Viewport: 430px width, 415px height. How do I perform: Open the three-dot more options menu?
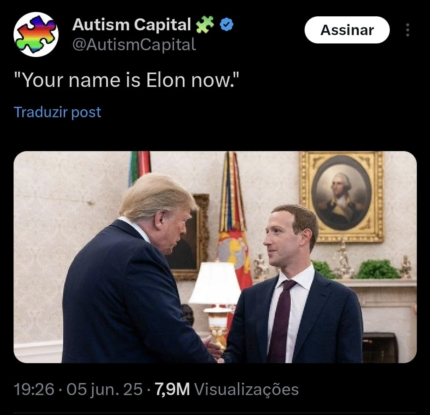[408, 30]
